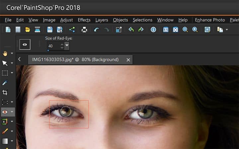
Task: Undo the last action with the blue arrow
Action: pos(97,29)
